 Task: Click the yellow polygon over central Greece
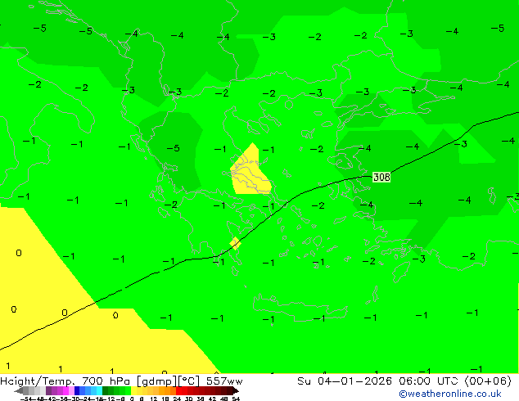(250, 172)
